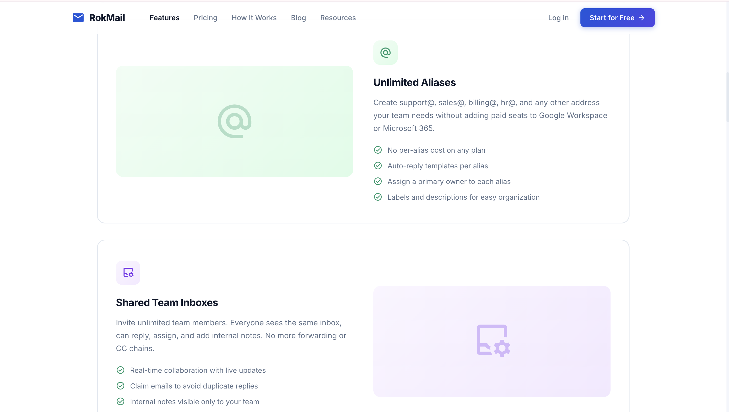
Task: Click the RokMail brand name
Action: coord(107,17)
